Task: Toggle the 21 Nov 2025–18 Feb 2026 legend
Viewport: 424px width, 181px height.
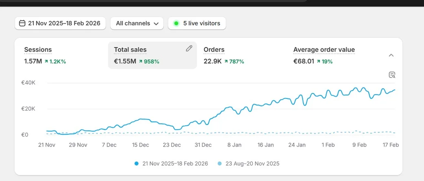Action: (x=171, y=164)
